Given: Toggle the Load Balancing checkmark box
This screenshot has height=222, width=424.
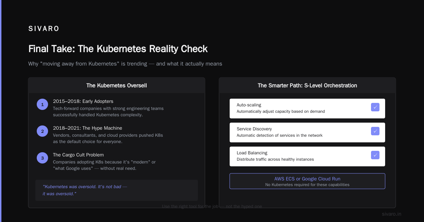Looking at the screenshot, I should 375,155.
